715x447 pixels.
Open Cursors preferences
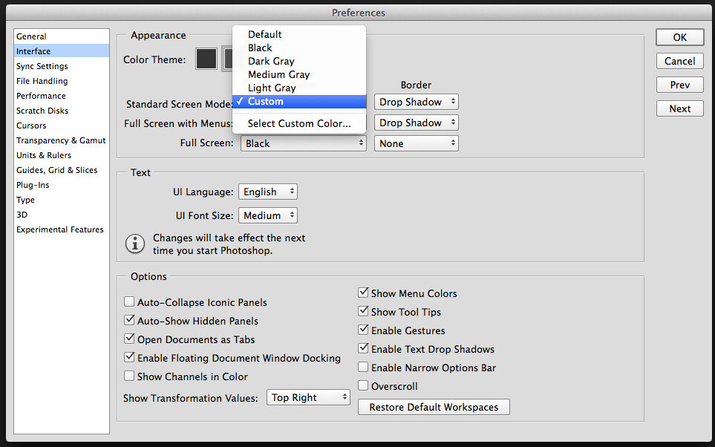[x=62, y=125]
